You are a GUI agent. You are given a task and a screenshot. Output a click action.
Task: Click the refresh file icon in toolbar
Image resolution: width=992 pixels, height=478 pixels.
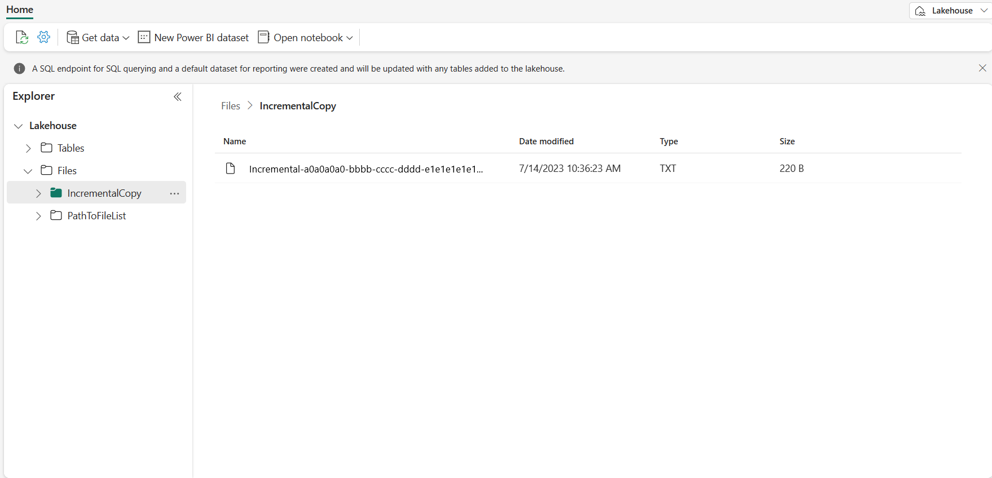[x=21, y=37]
